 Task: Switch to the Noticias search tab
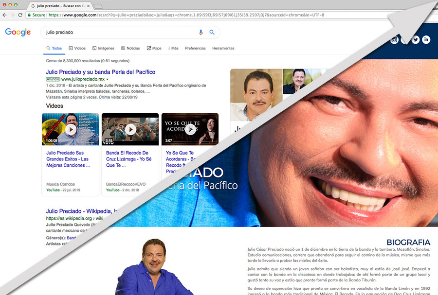click(130, 48)
